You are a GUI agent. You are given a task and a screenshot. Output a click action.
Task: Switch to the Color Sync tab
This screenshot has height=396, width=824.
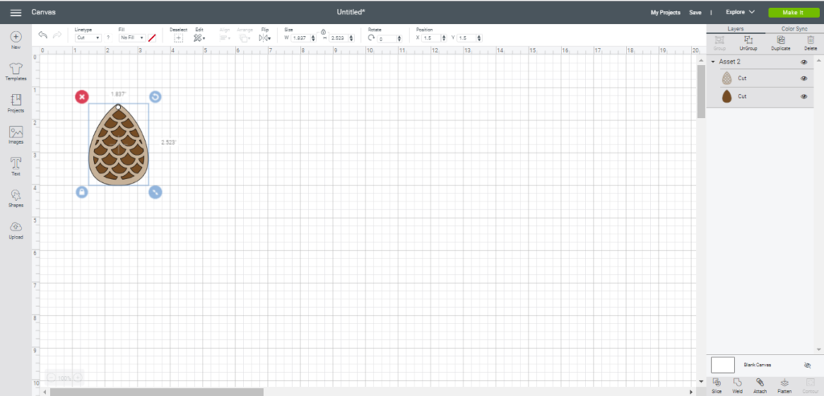coord(794,29)
